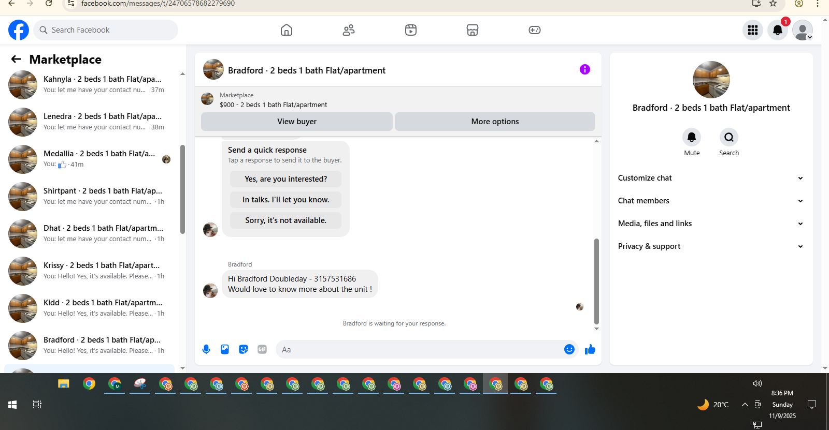Reload the page in browser

(x=49, y=4)
